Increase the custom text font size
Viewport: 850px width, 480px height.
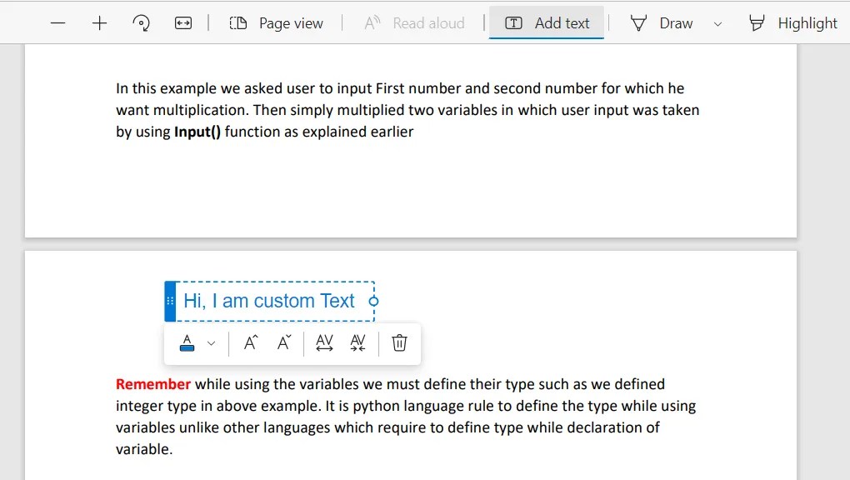pos(250,342)
